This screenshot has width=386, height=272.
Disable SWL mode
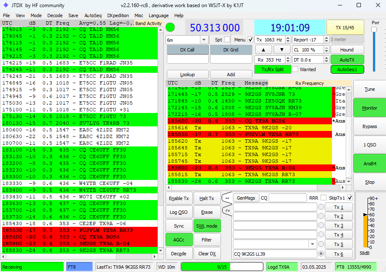tap(207, 226)
